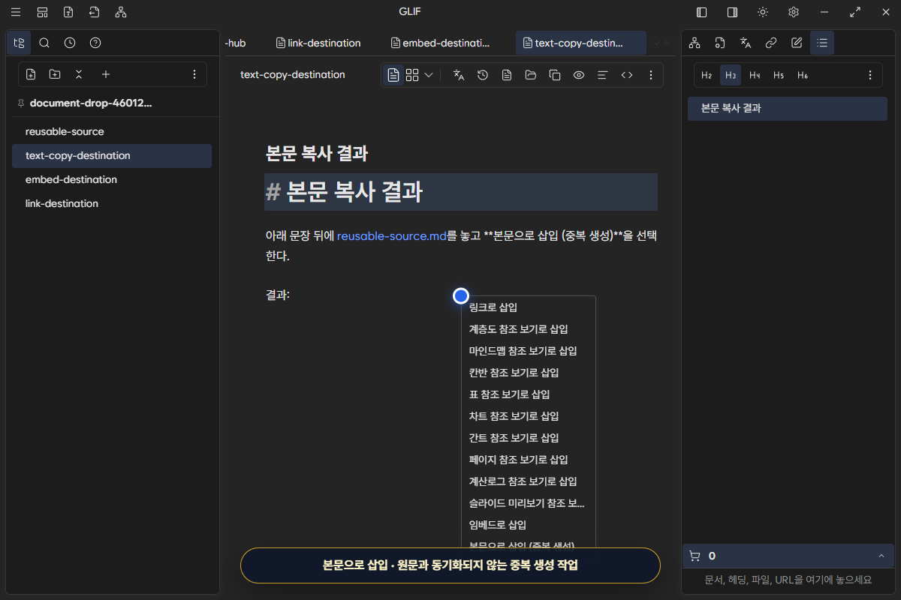This screenshot has height=600, width=901.
Task: Choose 칸반 참조 보기로 삽입 menu item
Action: [529, 373]
